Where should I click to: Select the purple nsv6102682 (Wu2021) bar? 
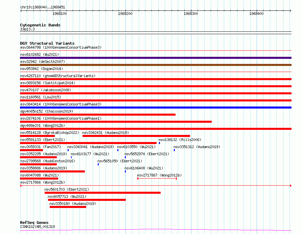pos(156,58)
